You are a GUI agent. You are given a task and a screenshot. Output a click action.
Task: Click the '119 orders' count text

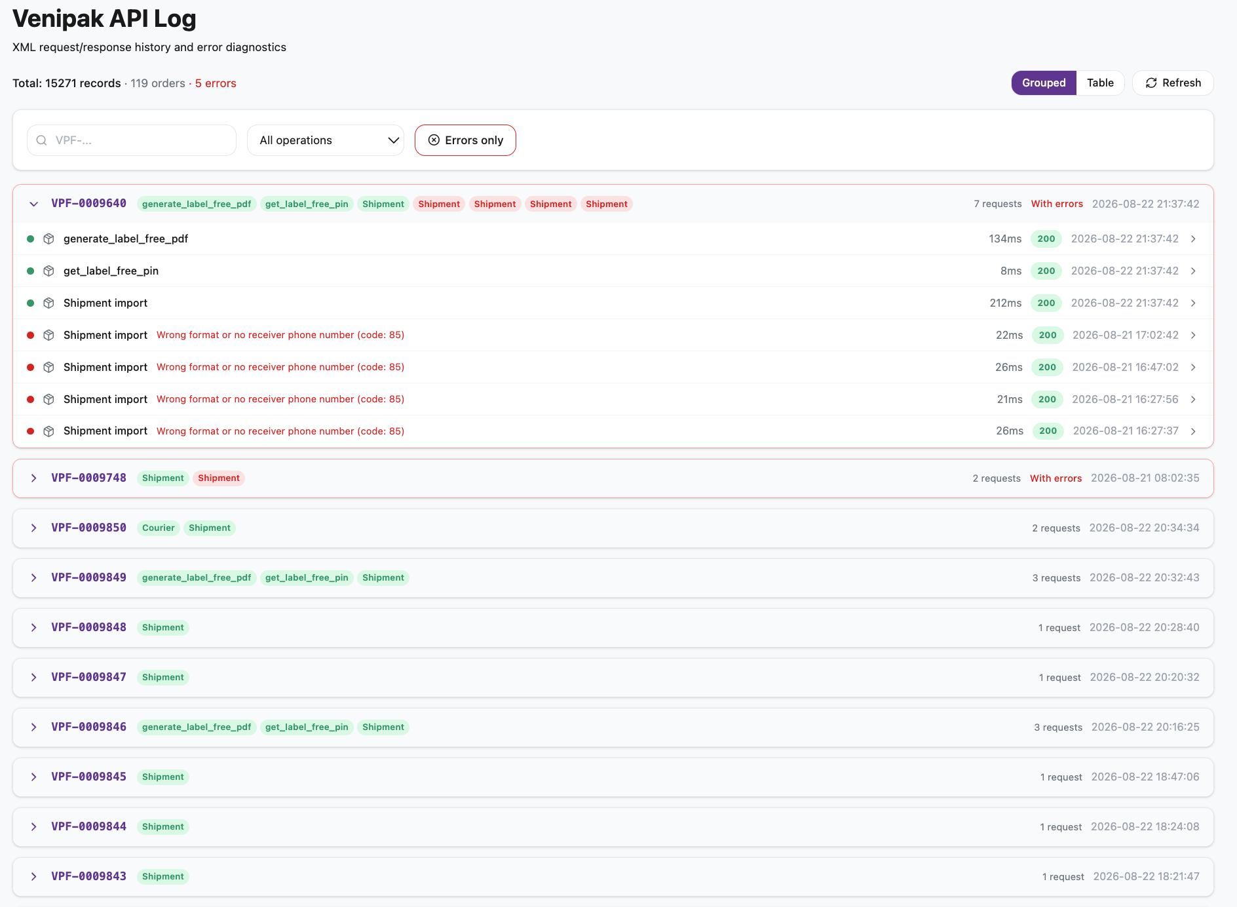click(x=158, y=83)
